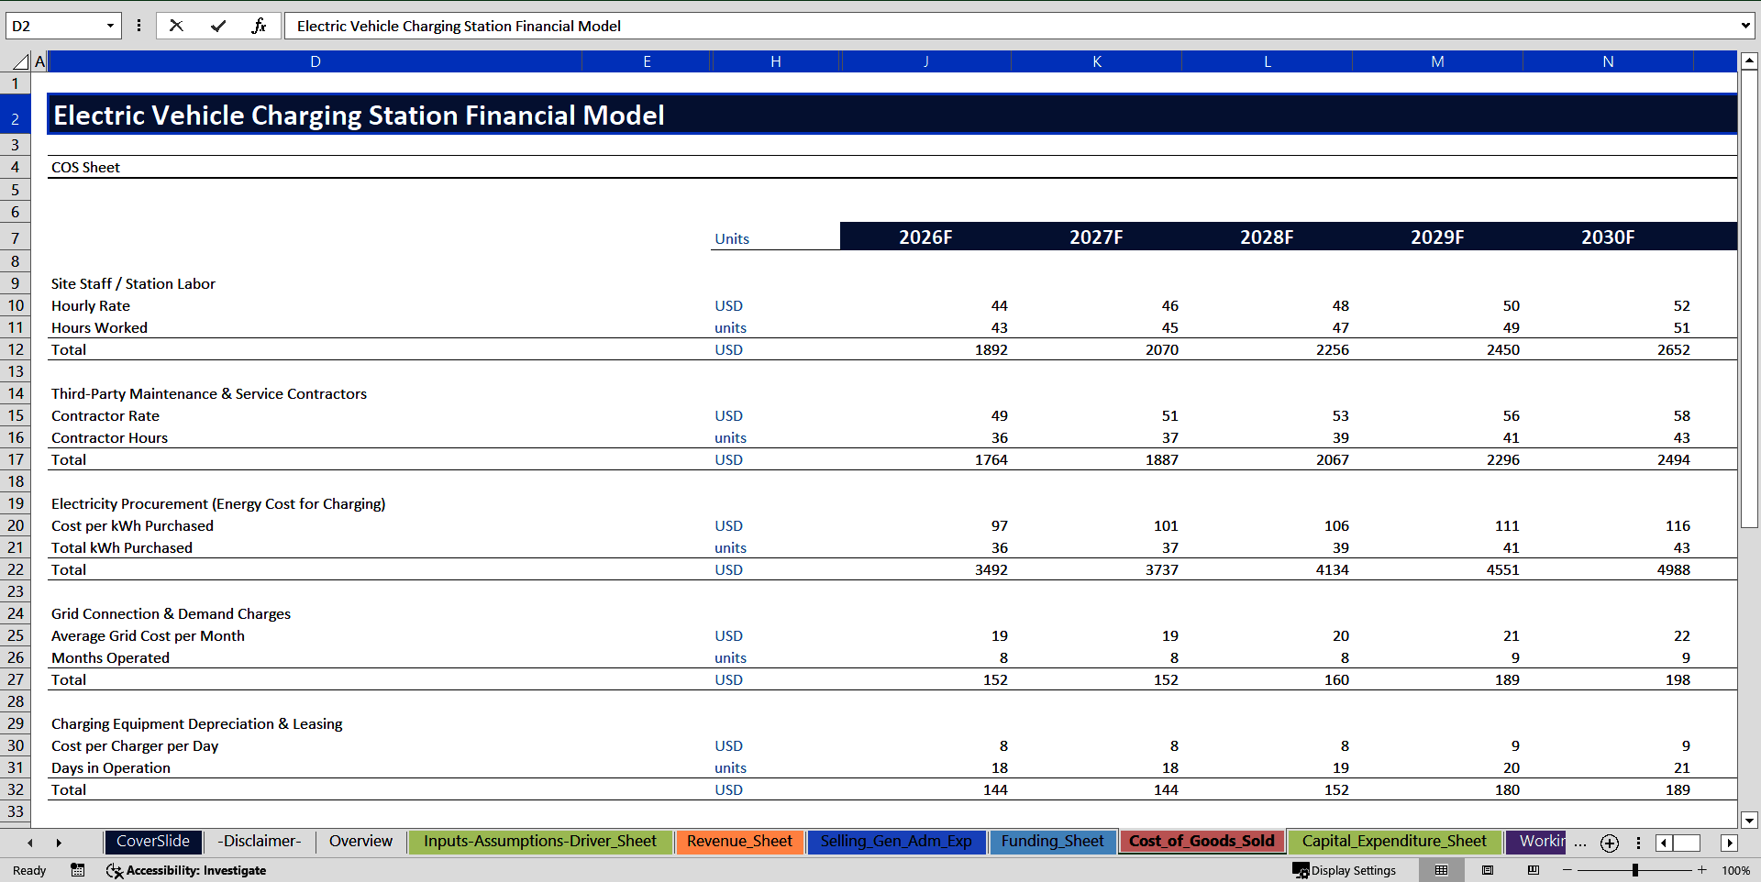Select column K header
1761x882 pixels.
click(x=1096, y=61)
